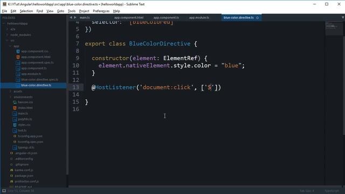Switch to the app.module.ts tab

[199, 18]
